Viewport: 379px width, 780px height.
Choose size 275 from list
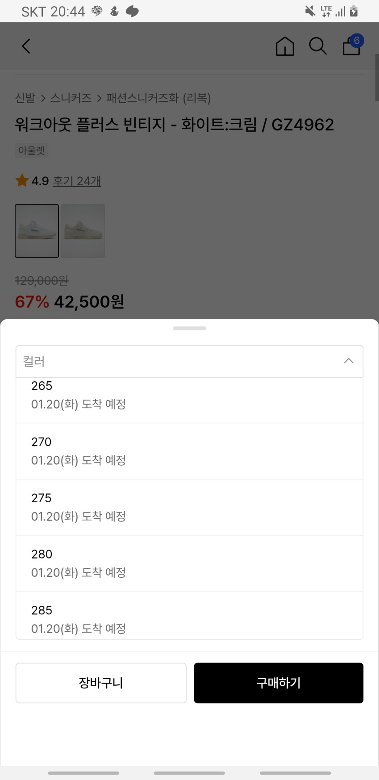pyautogui.click(x=189, y=507)
